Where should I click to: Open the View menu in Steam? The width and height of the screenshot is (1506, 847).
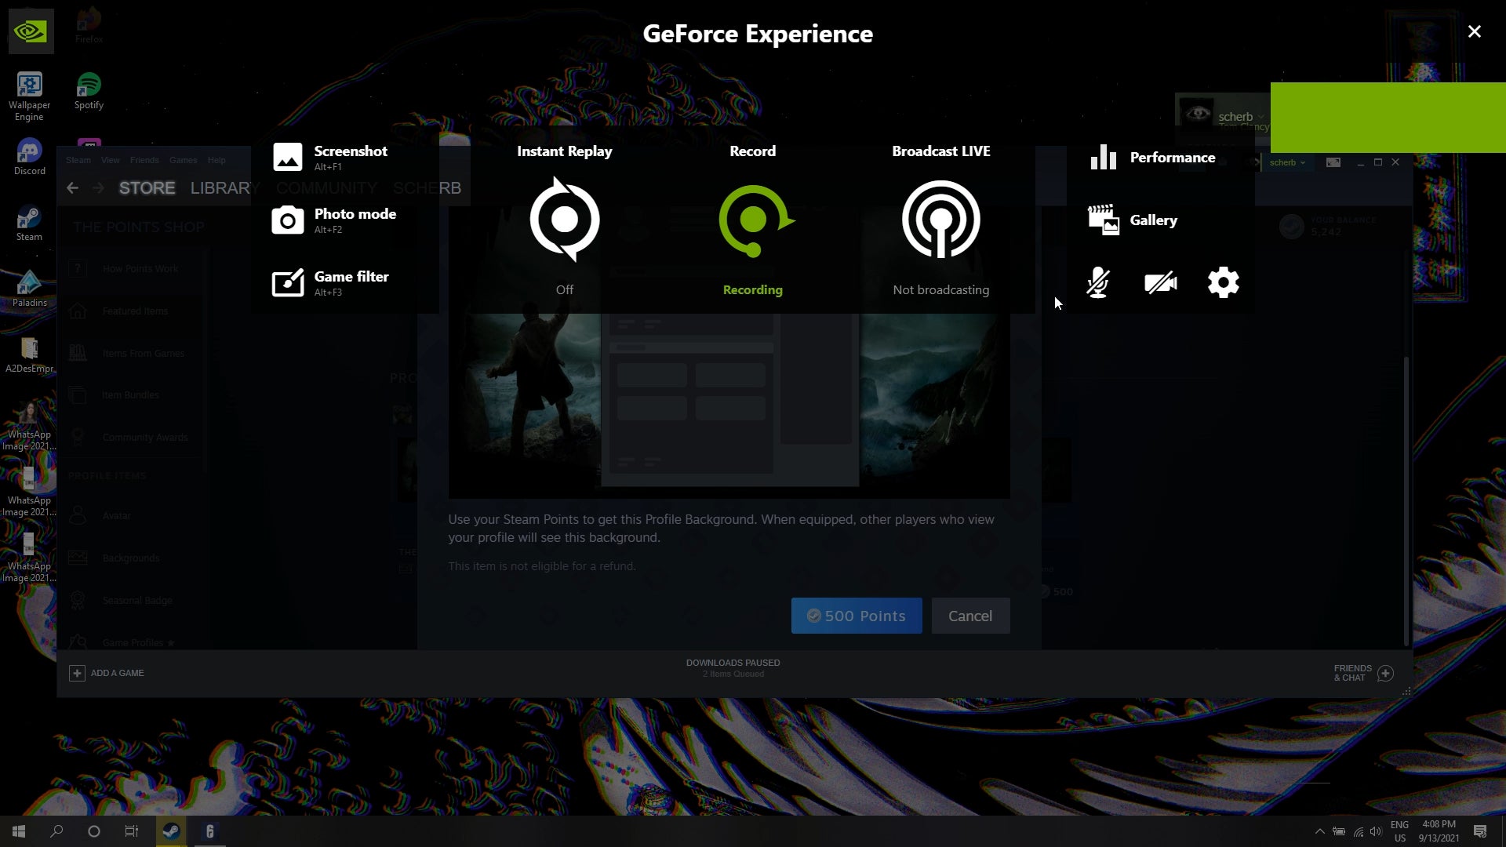point(111,160)
